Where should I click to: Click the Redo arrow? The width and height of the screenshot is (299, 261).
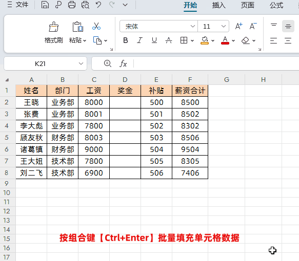point(112,5)
